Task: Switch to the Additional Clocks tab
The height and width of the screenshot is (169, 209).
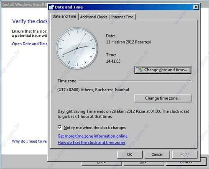Action: [94, 17]
